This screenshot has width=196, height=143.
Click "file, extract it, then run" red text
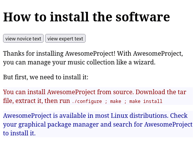(36, 101)
